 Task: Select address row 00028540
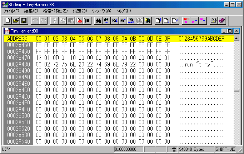pyautogui.click(x=18, y=141)
